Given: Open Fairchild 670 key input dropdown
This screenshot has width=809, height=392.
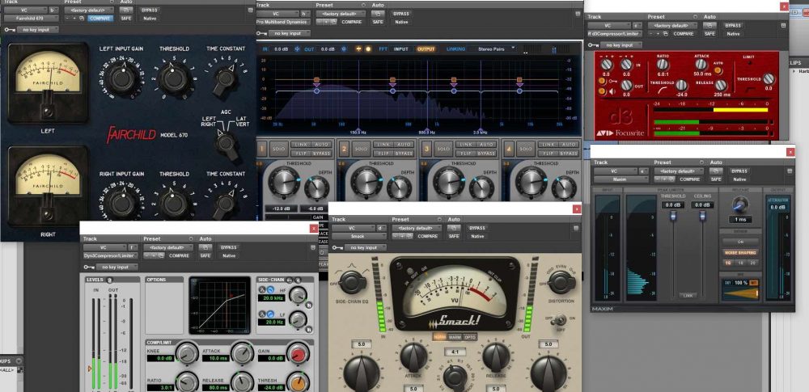Looking at the screenshot, I should click(38, 30).
